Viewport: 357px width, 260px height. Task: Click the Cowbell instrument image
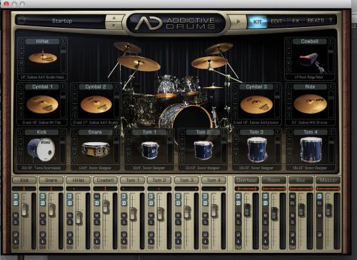click(311, 61)
